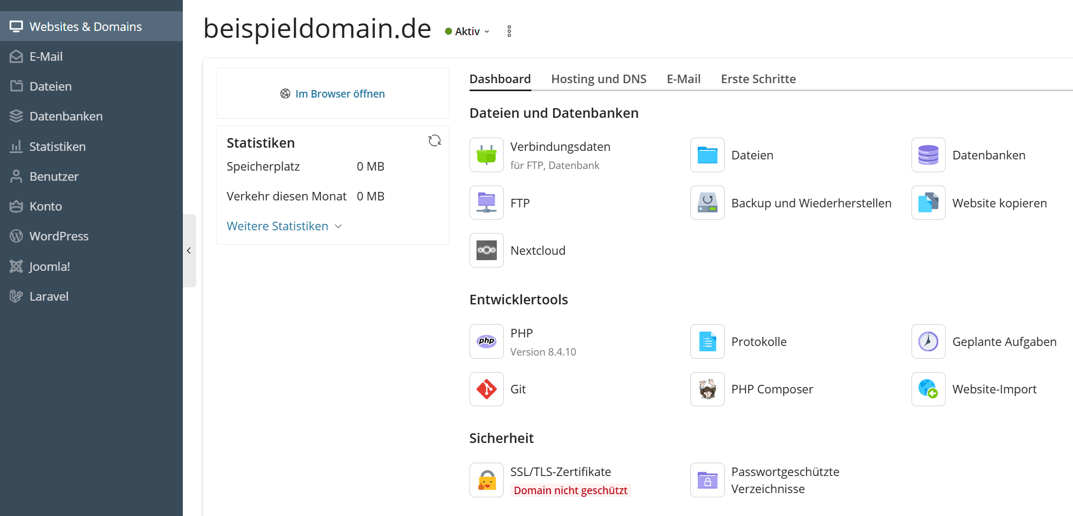Open the Geplante Aufgaben clock icon

[x=928, y=342]
